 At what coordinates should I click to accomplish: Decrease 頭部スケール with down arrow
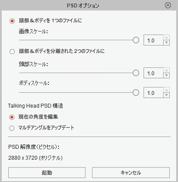(x=167, y=75)
